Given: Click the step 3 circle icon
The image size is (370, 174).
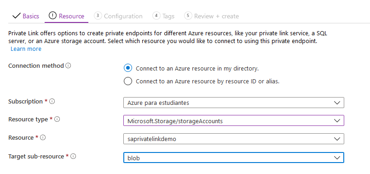Looking at the screenshot, I should 98,16.
